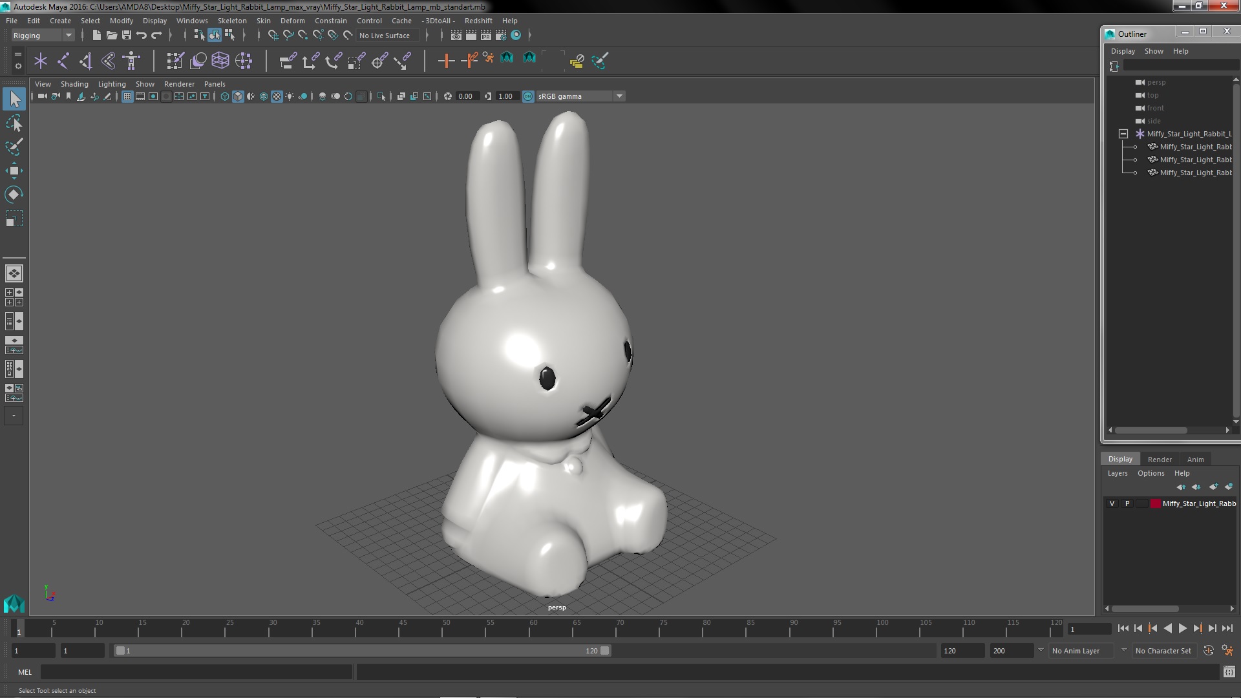Toggle the viewport grid display button
Image resolution: width=1241 pixels, height=698 pixels.
click(x=127, y=96)
